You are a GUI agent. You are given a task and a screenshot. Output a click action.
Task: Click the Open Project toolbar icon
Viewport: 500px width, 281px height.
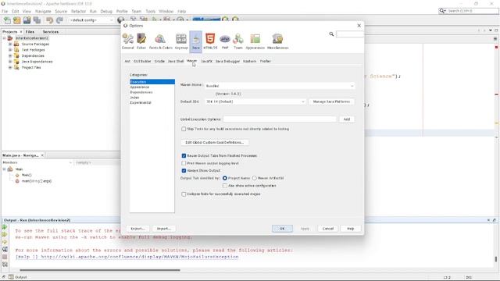pyautogui.click(x=27, y=20)
